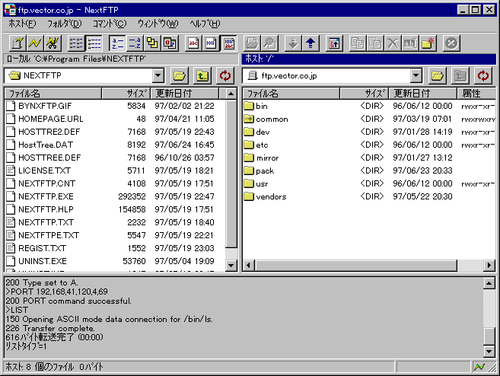Click the log pane scroll up arrow
The height and width of the screenshot is (376, 500).
pyautogui.click(x=489, y=283)
